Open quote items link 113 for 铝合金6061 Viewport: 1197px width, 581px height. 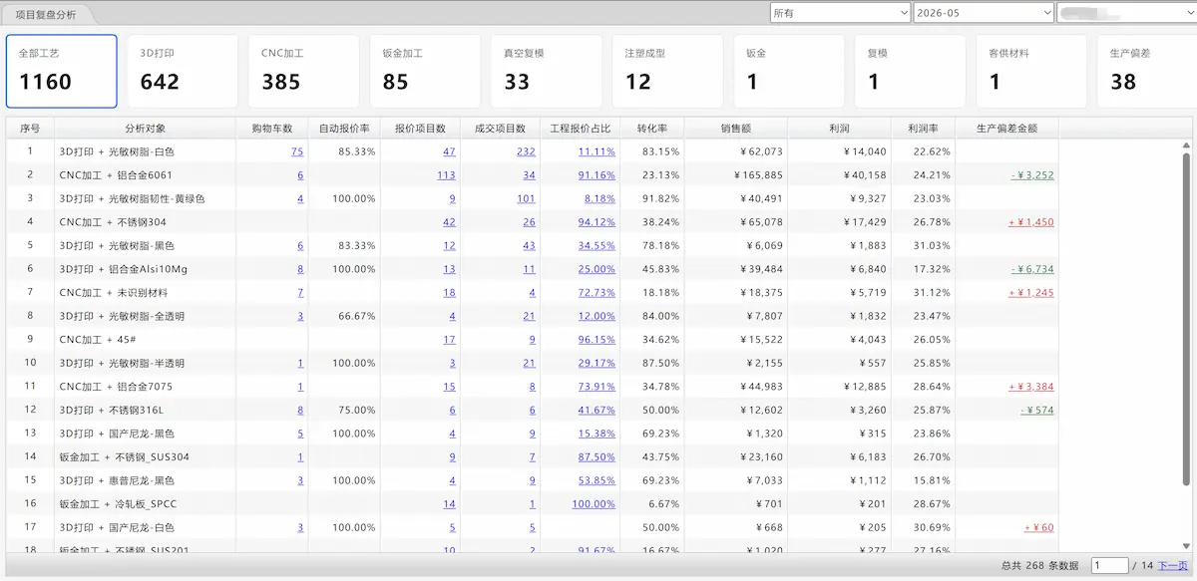(446, 175)
